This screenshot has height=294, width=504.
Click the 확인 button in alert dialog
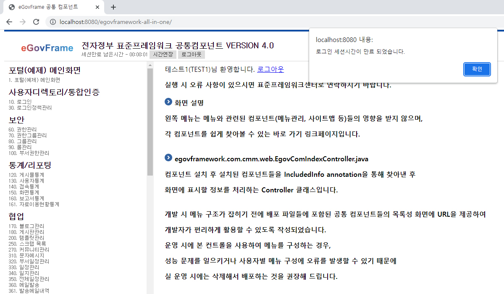477,69
